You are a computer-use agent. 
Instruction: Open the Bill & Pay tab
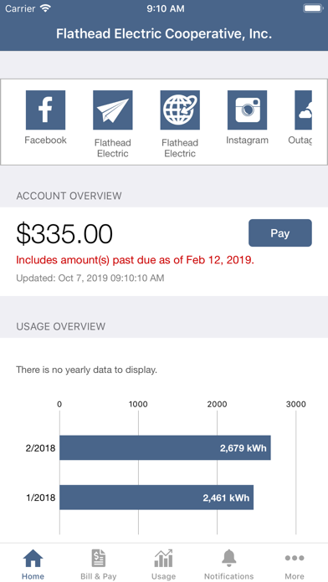[x=99, y=564]
